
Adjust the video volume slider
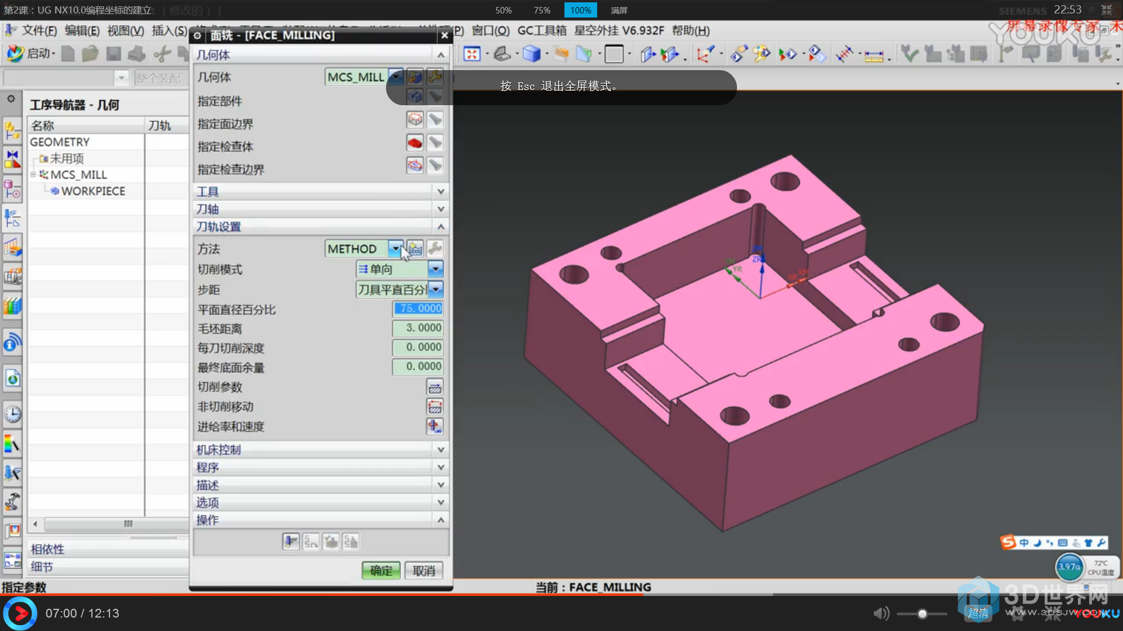click(x=922, y=613)
